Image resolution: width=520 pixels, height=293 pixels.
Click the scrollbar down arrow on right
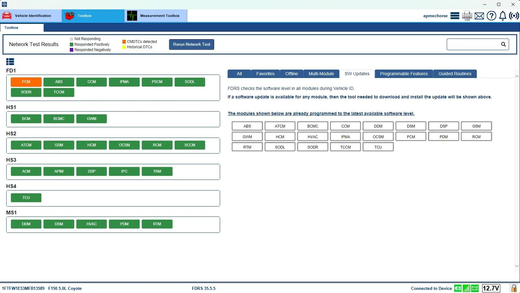(517, 266)
